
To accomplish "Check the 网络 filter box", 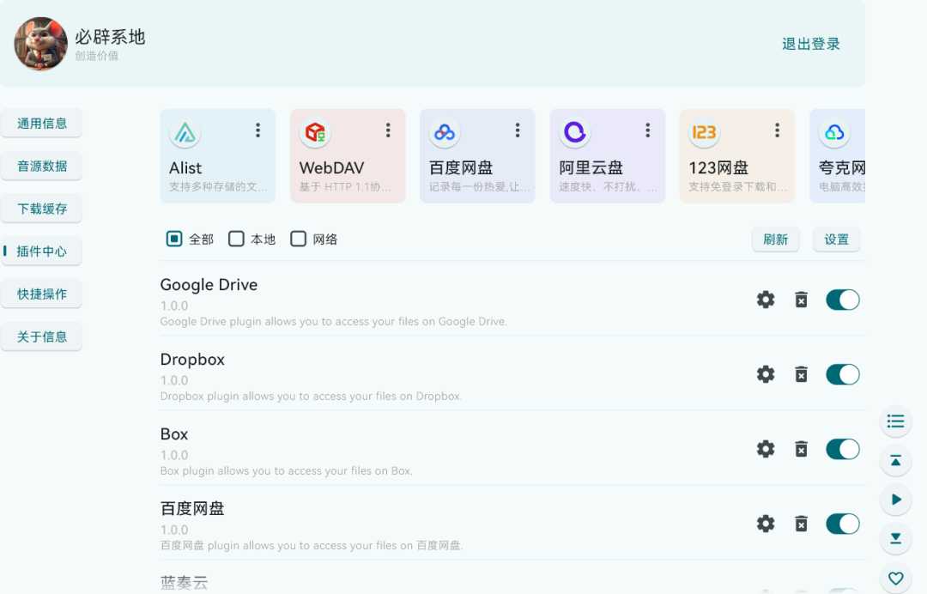I will coord(299,239).
